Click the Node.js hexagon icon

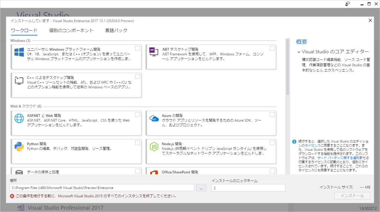pyautogui.click(x=154, y=147)
